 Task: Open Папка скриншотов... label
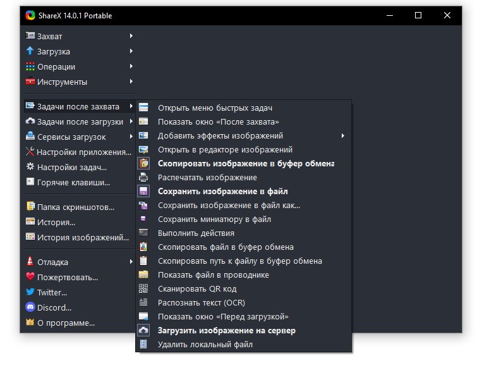[76, 207]
